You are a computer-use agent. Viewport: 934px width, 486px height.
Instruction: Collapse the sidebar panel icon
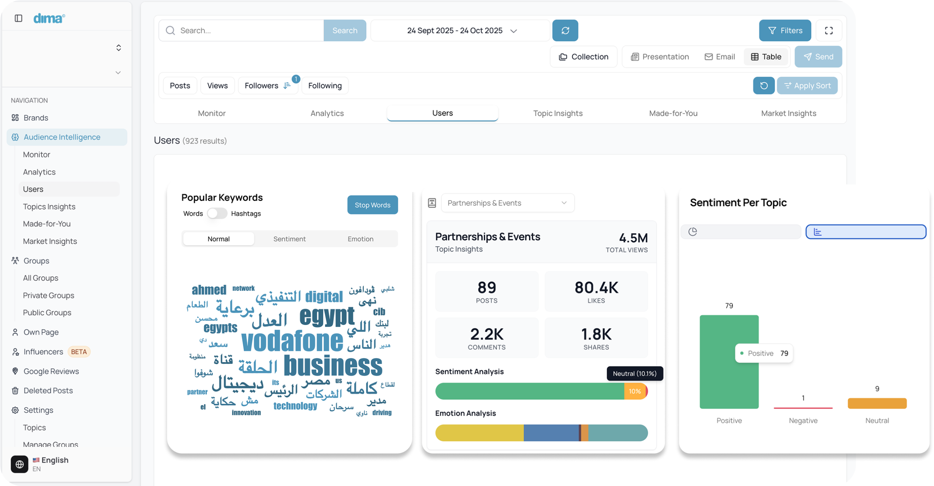(x=18, y=18)
